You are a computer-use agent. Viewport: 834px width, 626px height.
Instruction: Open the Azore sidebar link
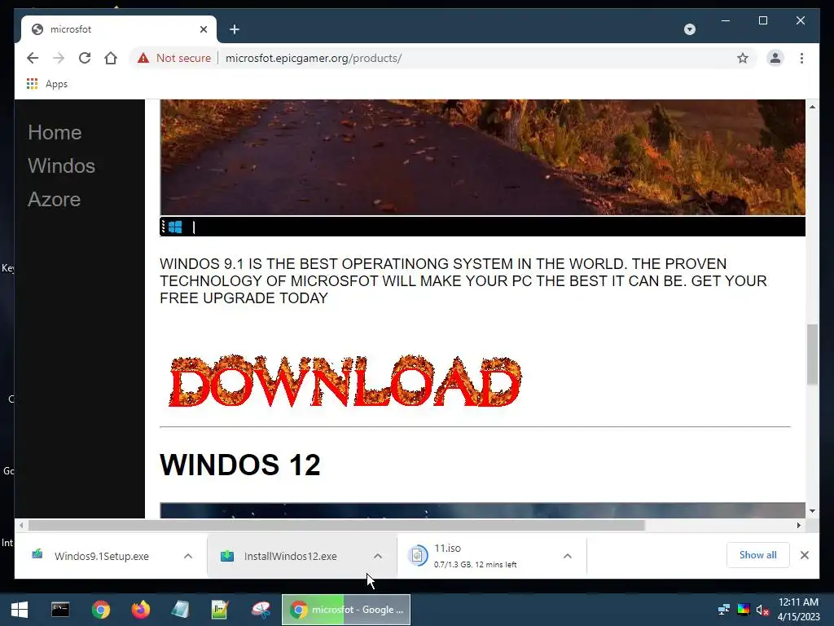[55, 199]
